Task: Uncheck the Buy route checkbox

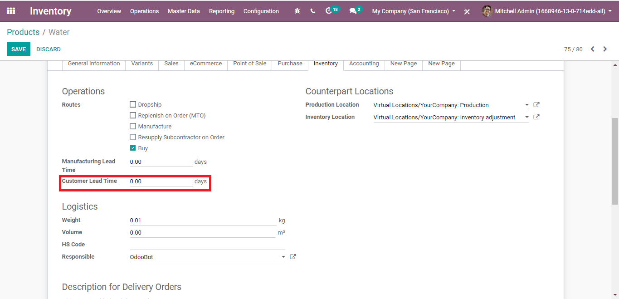Action: [133, 148]
